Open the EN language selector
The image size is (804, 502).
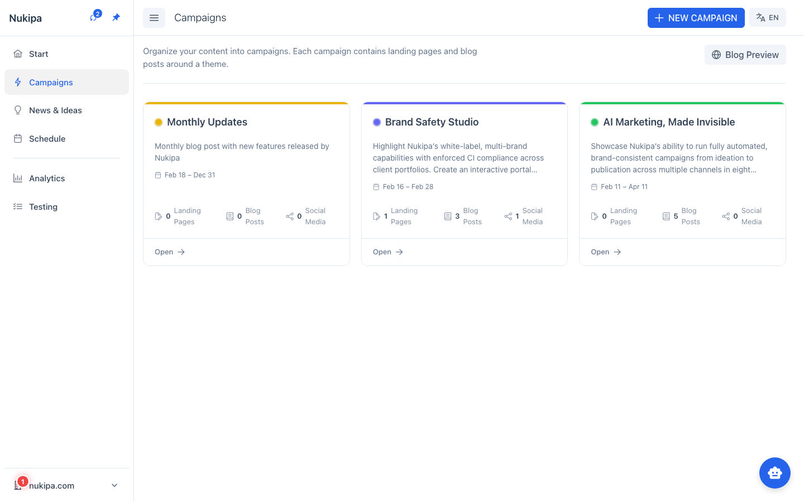[x=767, y=18]
